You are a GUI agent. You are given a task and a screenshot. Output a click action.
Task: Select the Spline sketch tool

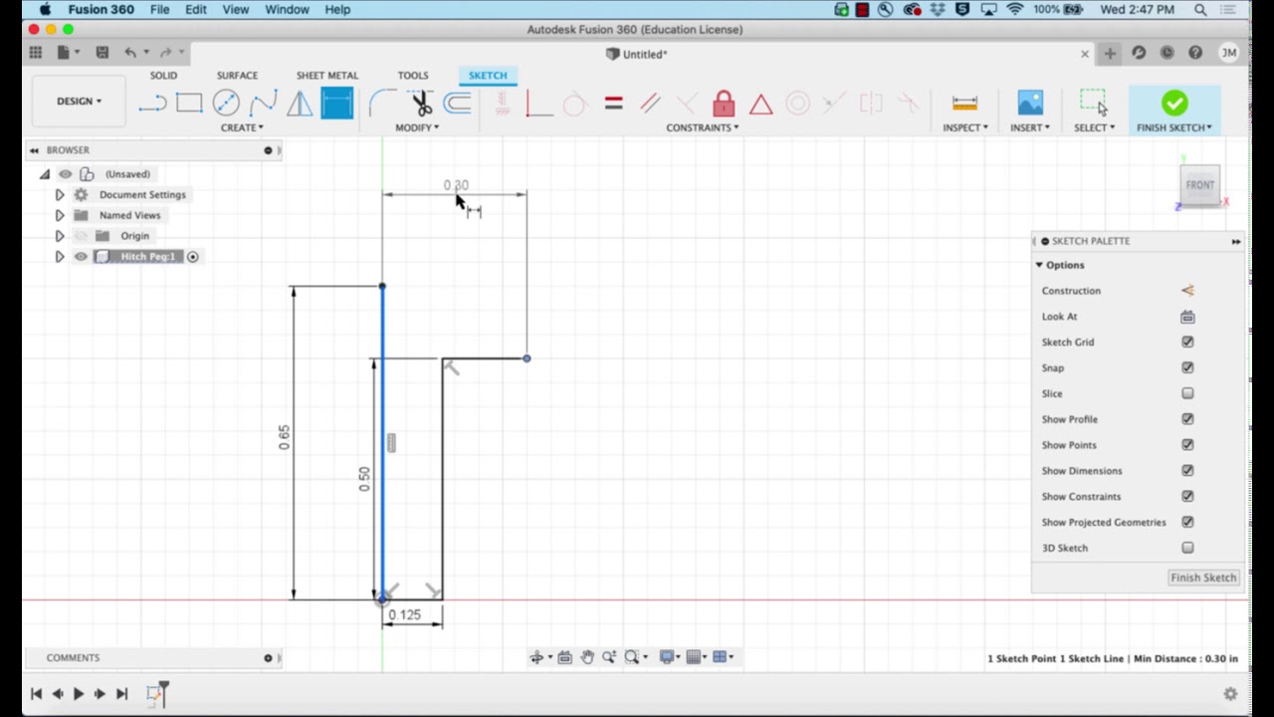point(263,103)
